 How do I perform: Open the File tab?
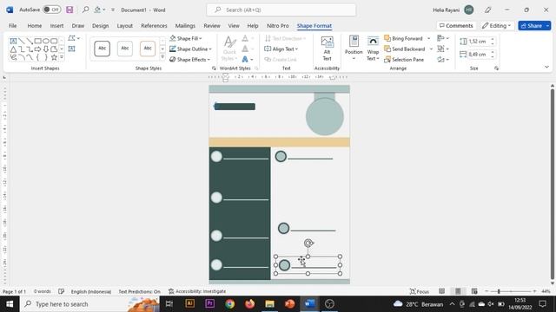coord(13,25)
